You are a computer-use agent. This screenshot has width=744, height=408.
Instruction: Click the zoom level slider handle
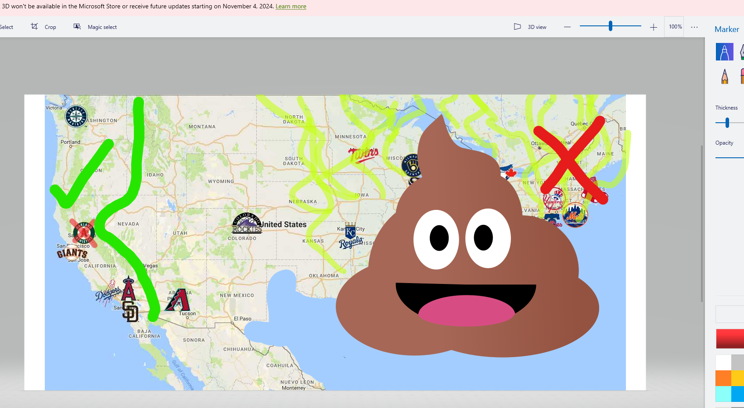coord(610,26)
